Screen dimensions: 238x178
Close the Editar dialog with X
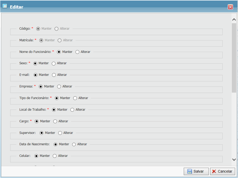230,7
